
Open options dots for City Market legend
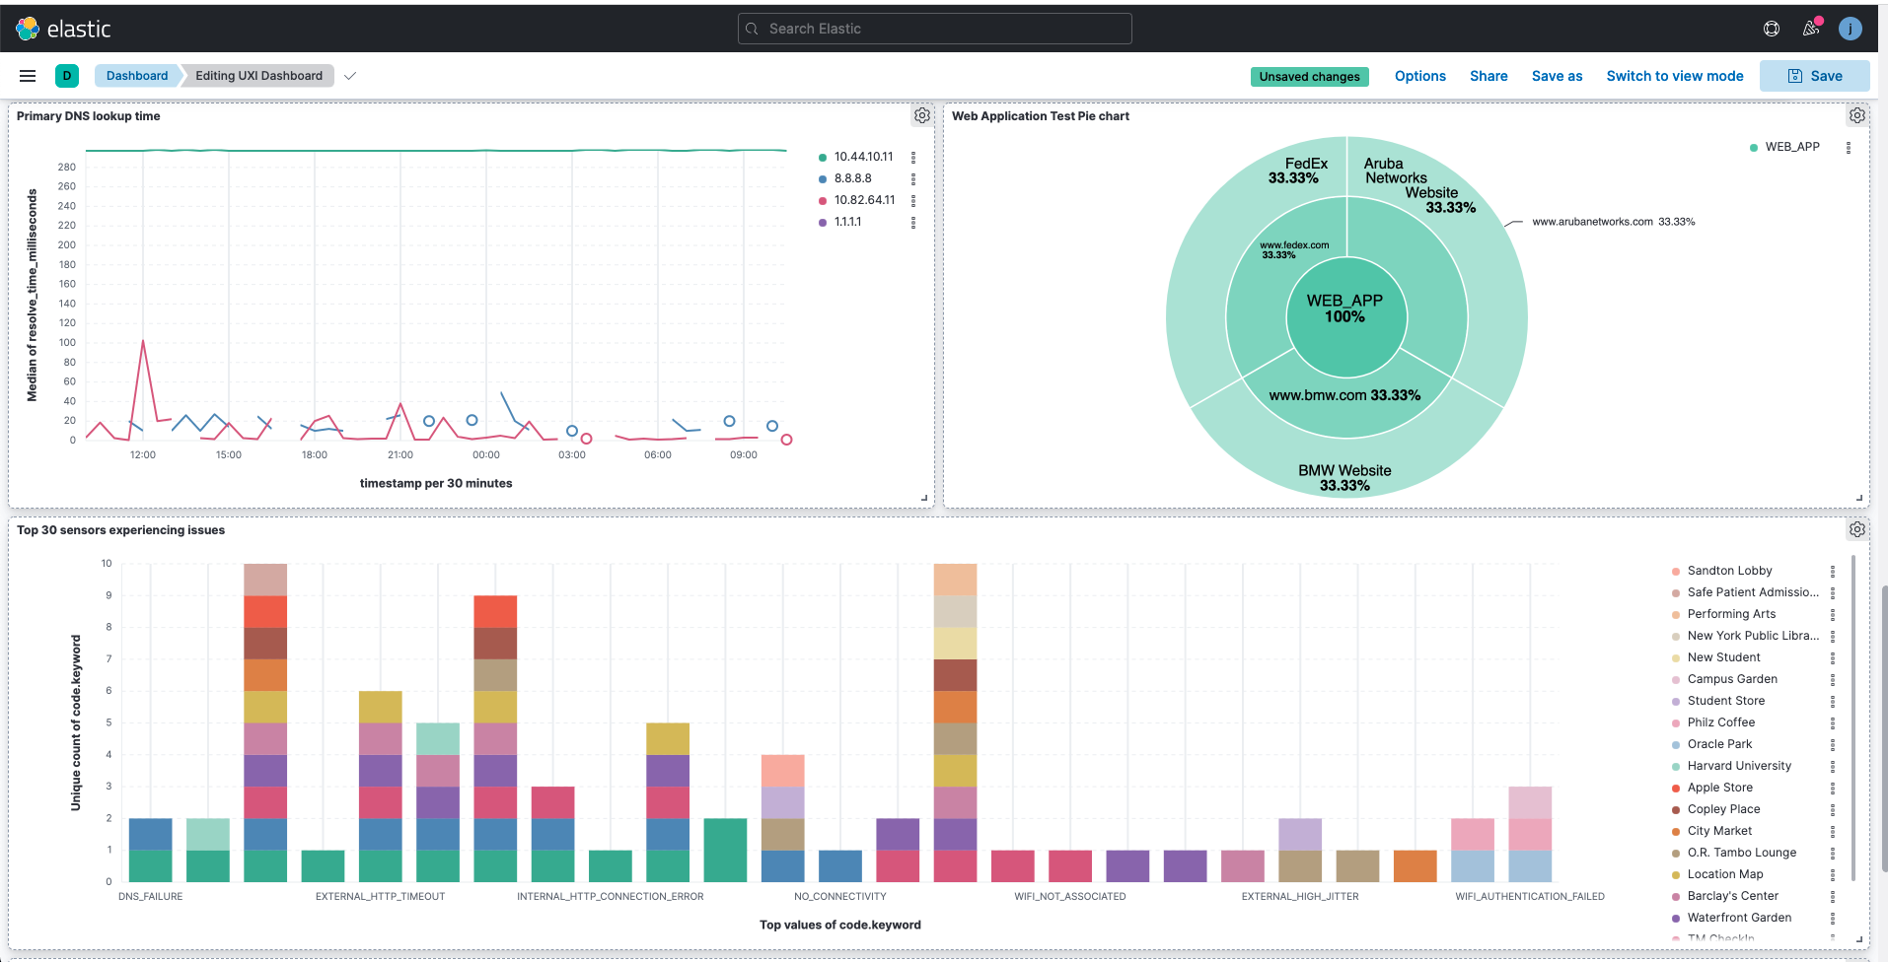1833,831
